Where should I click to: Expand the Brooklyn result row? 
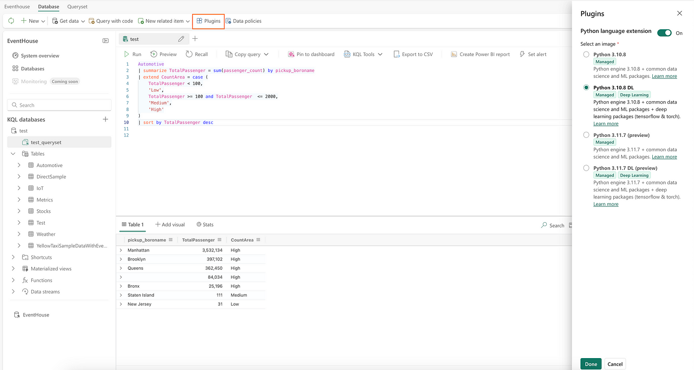[x=121, y=259]
